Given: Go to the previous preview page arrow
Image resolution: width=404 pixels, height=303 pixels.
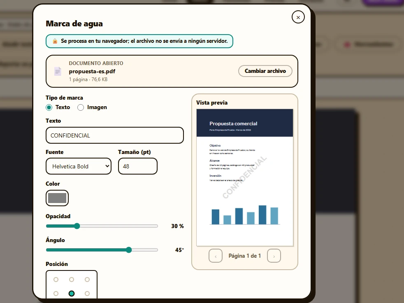Looking at the screenshot, I should pyautogui.click(x=216, y=256).
